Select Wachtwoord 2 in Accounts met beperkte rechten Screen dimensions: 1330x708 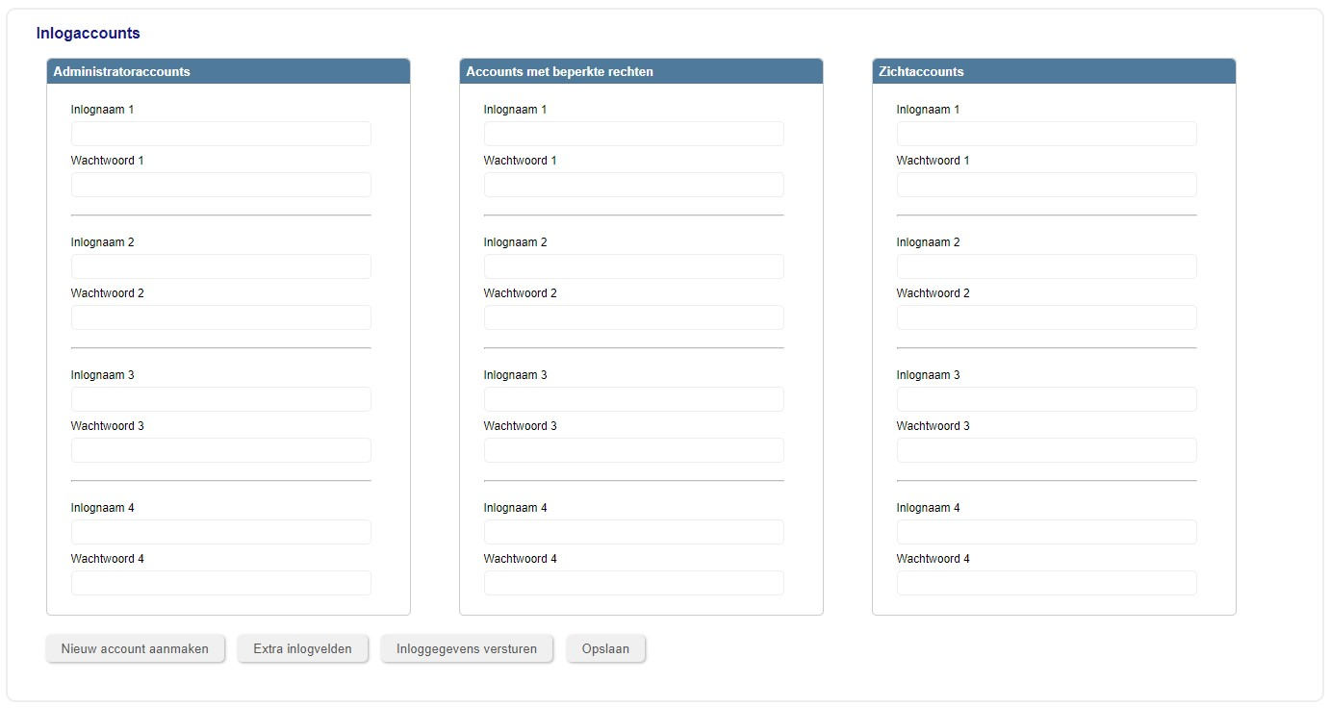tap(634, 317)
